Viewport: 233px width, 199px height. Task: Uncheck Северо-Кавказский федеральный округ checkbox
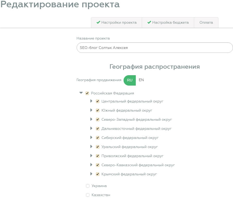click(98, 165)
